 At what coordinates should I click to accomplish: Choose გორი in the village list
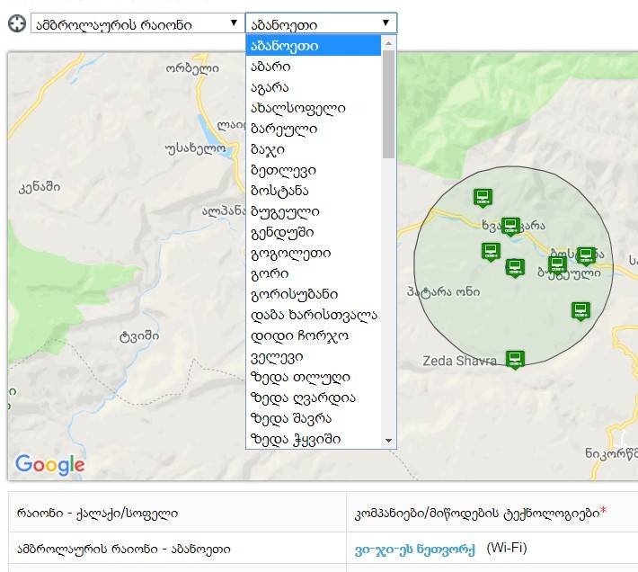coord(314,273)
